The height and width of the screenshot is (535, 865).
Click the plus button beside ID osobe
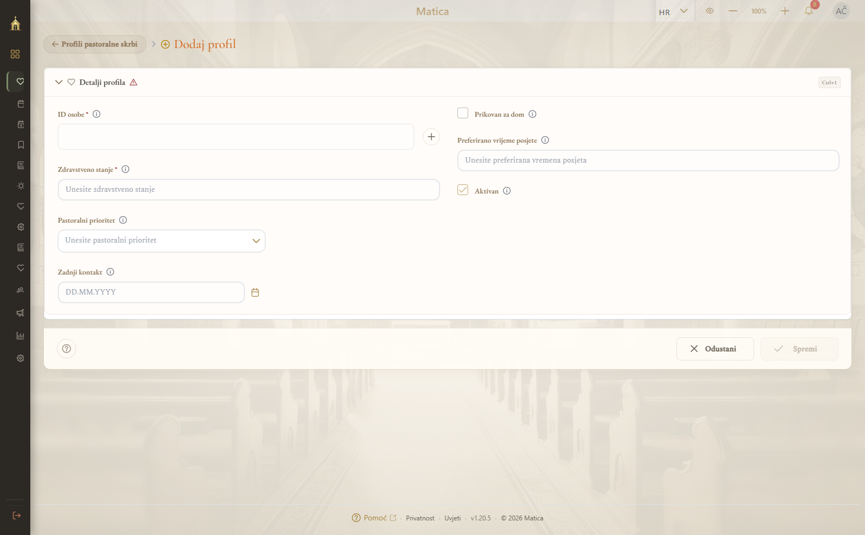tap(431, 137)
